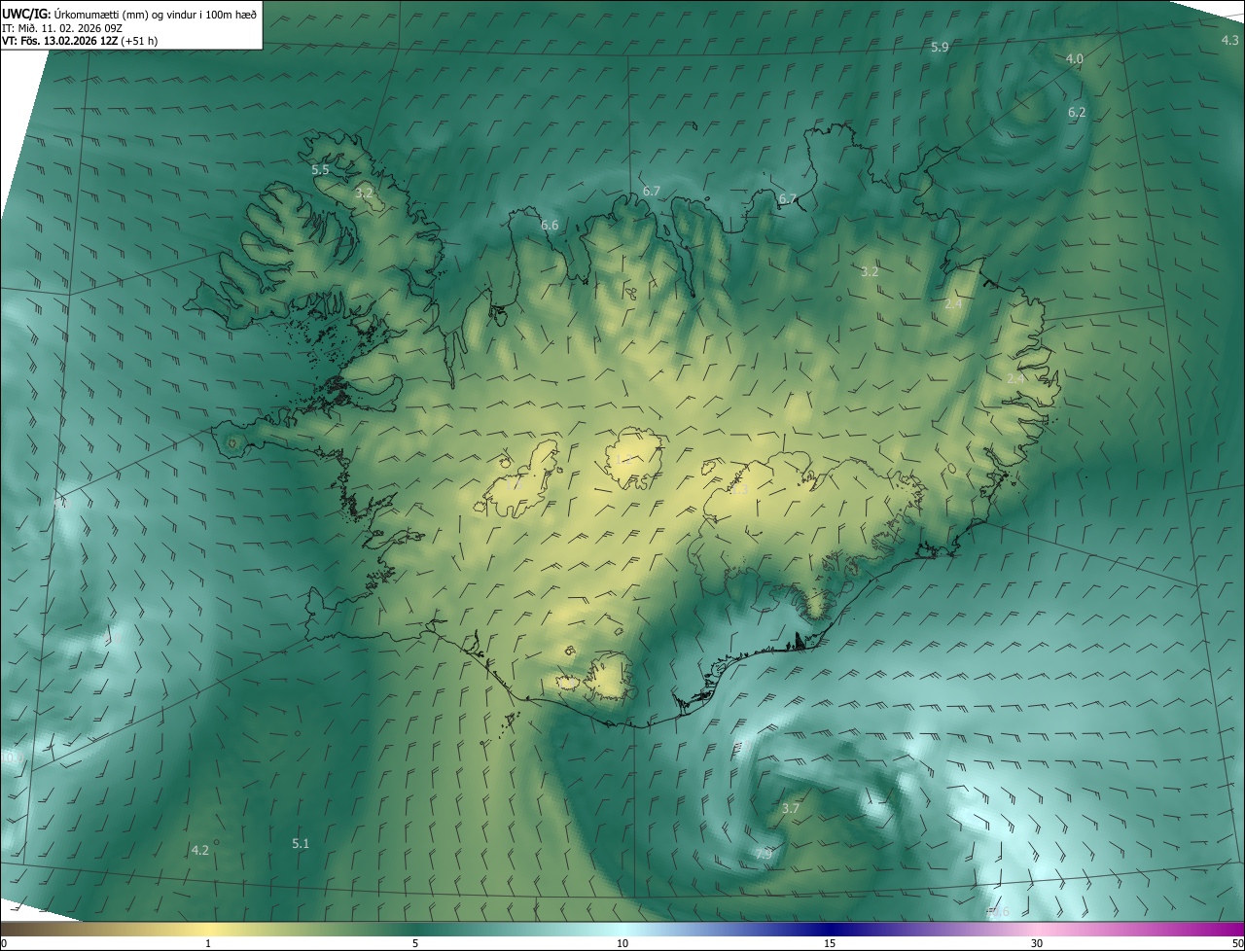Click the "10" tick on the colour scale
Image resolution: width=1245 pixels, height=951 pixels.
(622, 943)
